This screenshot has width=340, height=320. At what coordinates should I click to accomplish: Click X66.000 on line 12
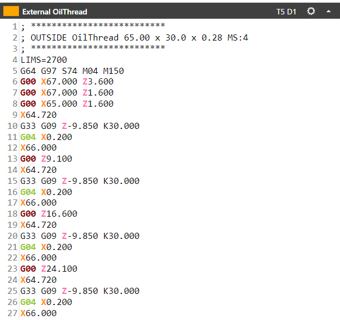[38, 148]
